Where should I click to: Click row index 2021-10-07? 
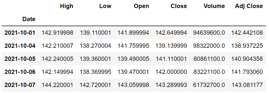(x=20, y=85)
